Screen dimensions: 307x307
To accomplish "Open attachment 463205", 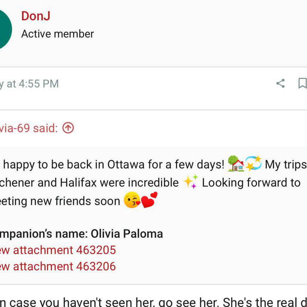I will [x=57, y=250].
